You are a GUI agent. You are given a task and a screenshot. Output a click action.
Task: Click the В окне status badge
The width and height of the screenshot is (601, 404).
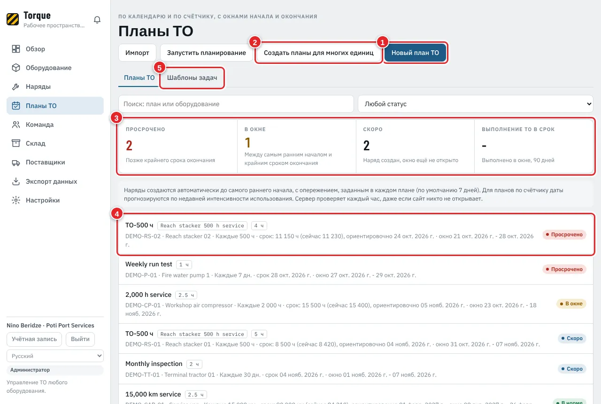point(571,303)
